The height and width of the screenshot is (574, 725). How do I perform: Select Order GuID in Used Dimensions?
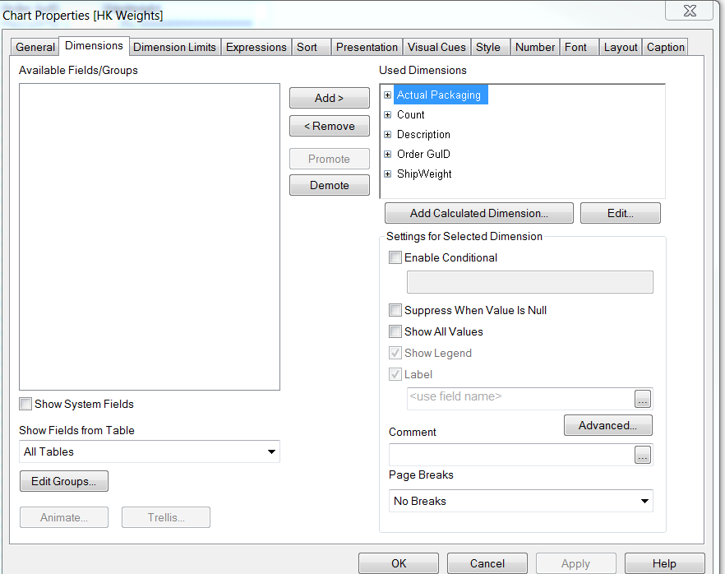[423, 154]
